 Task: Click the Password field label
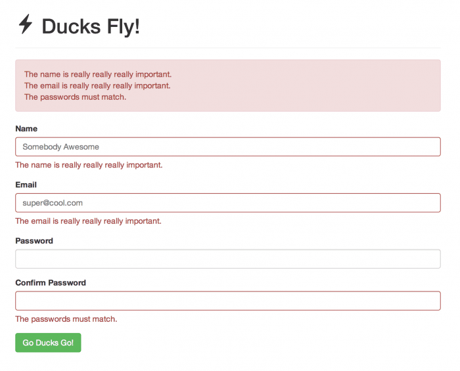click(x=34, y=241)
